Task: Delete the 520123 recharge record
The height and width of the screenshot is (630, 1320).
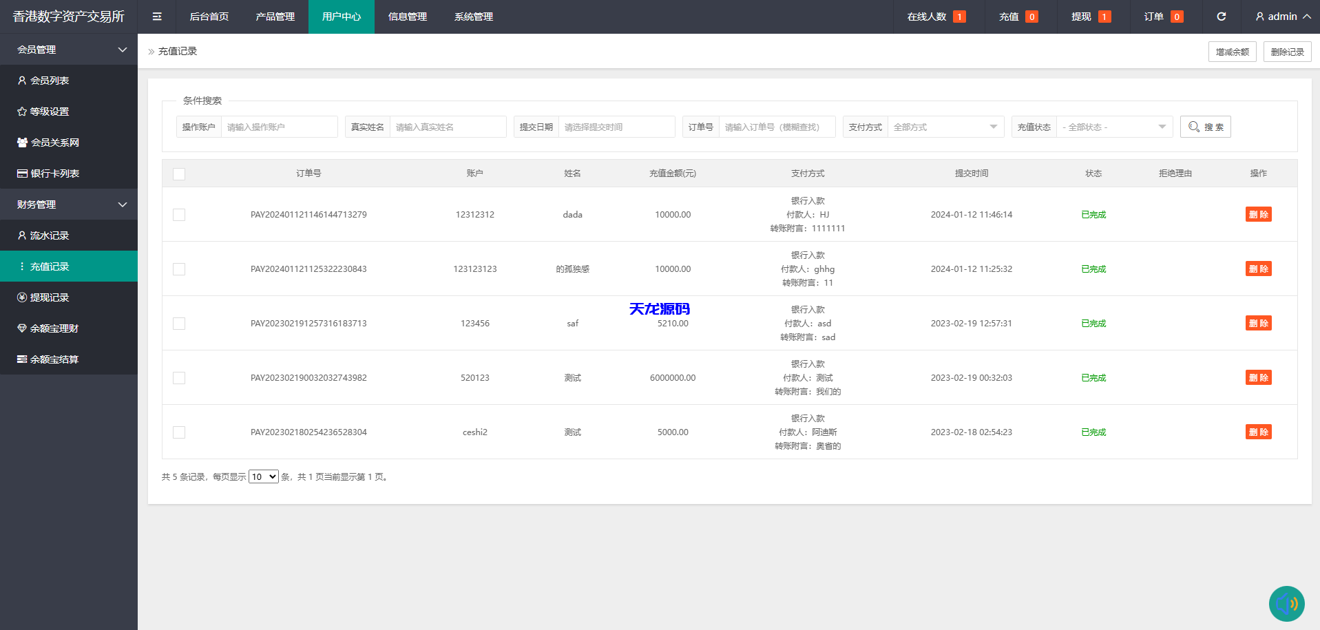Action: [1259, 377]
